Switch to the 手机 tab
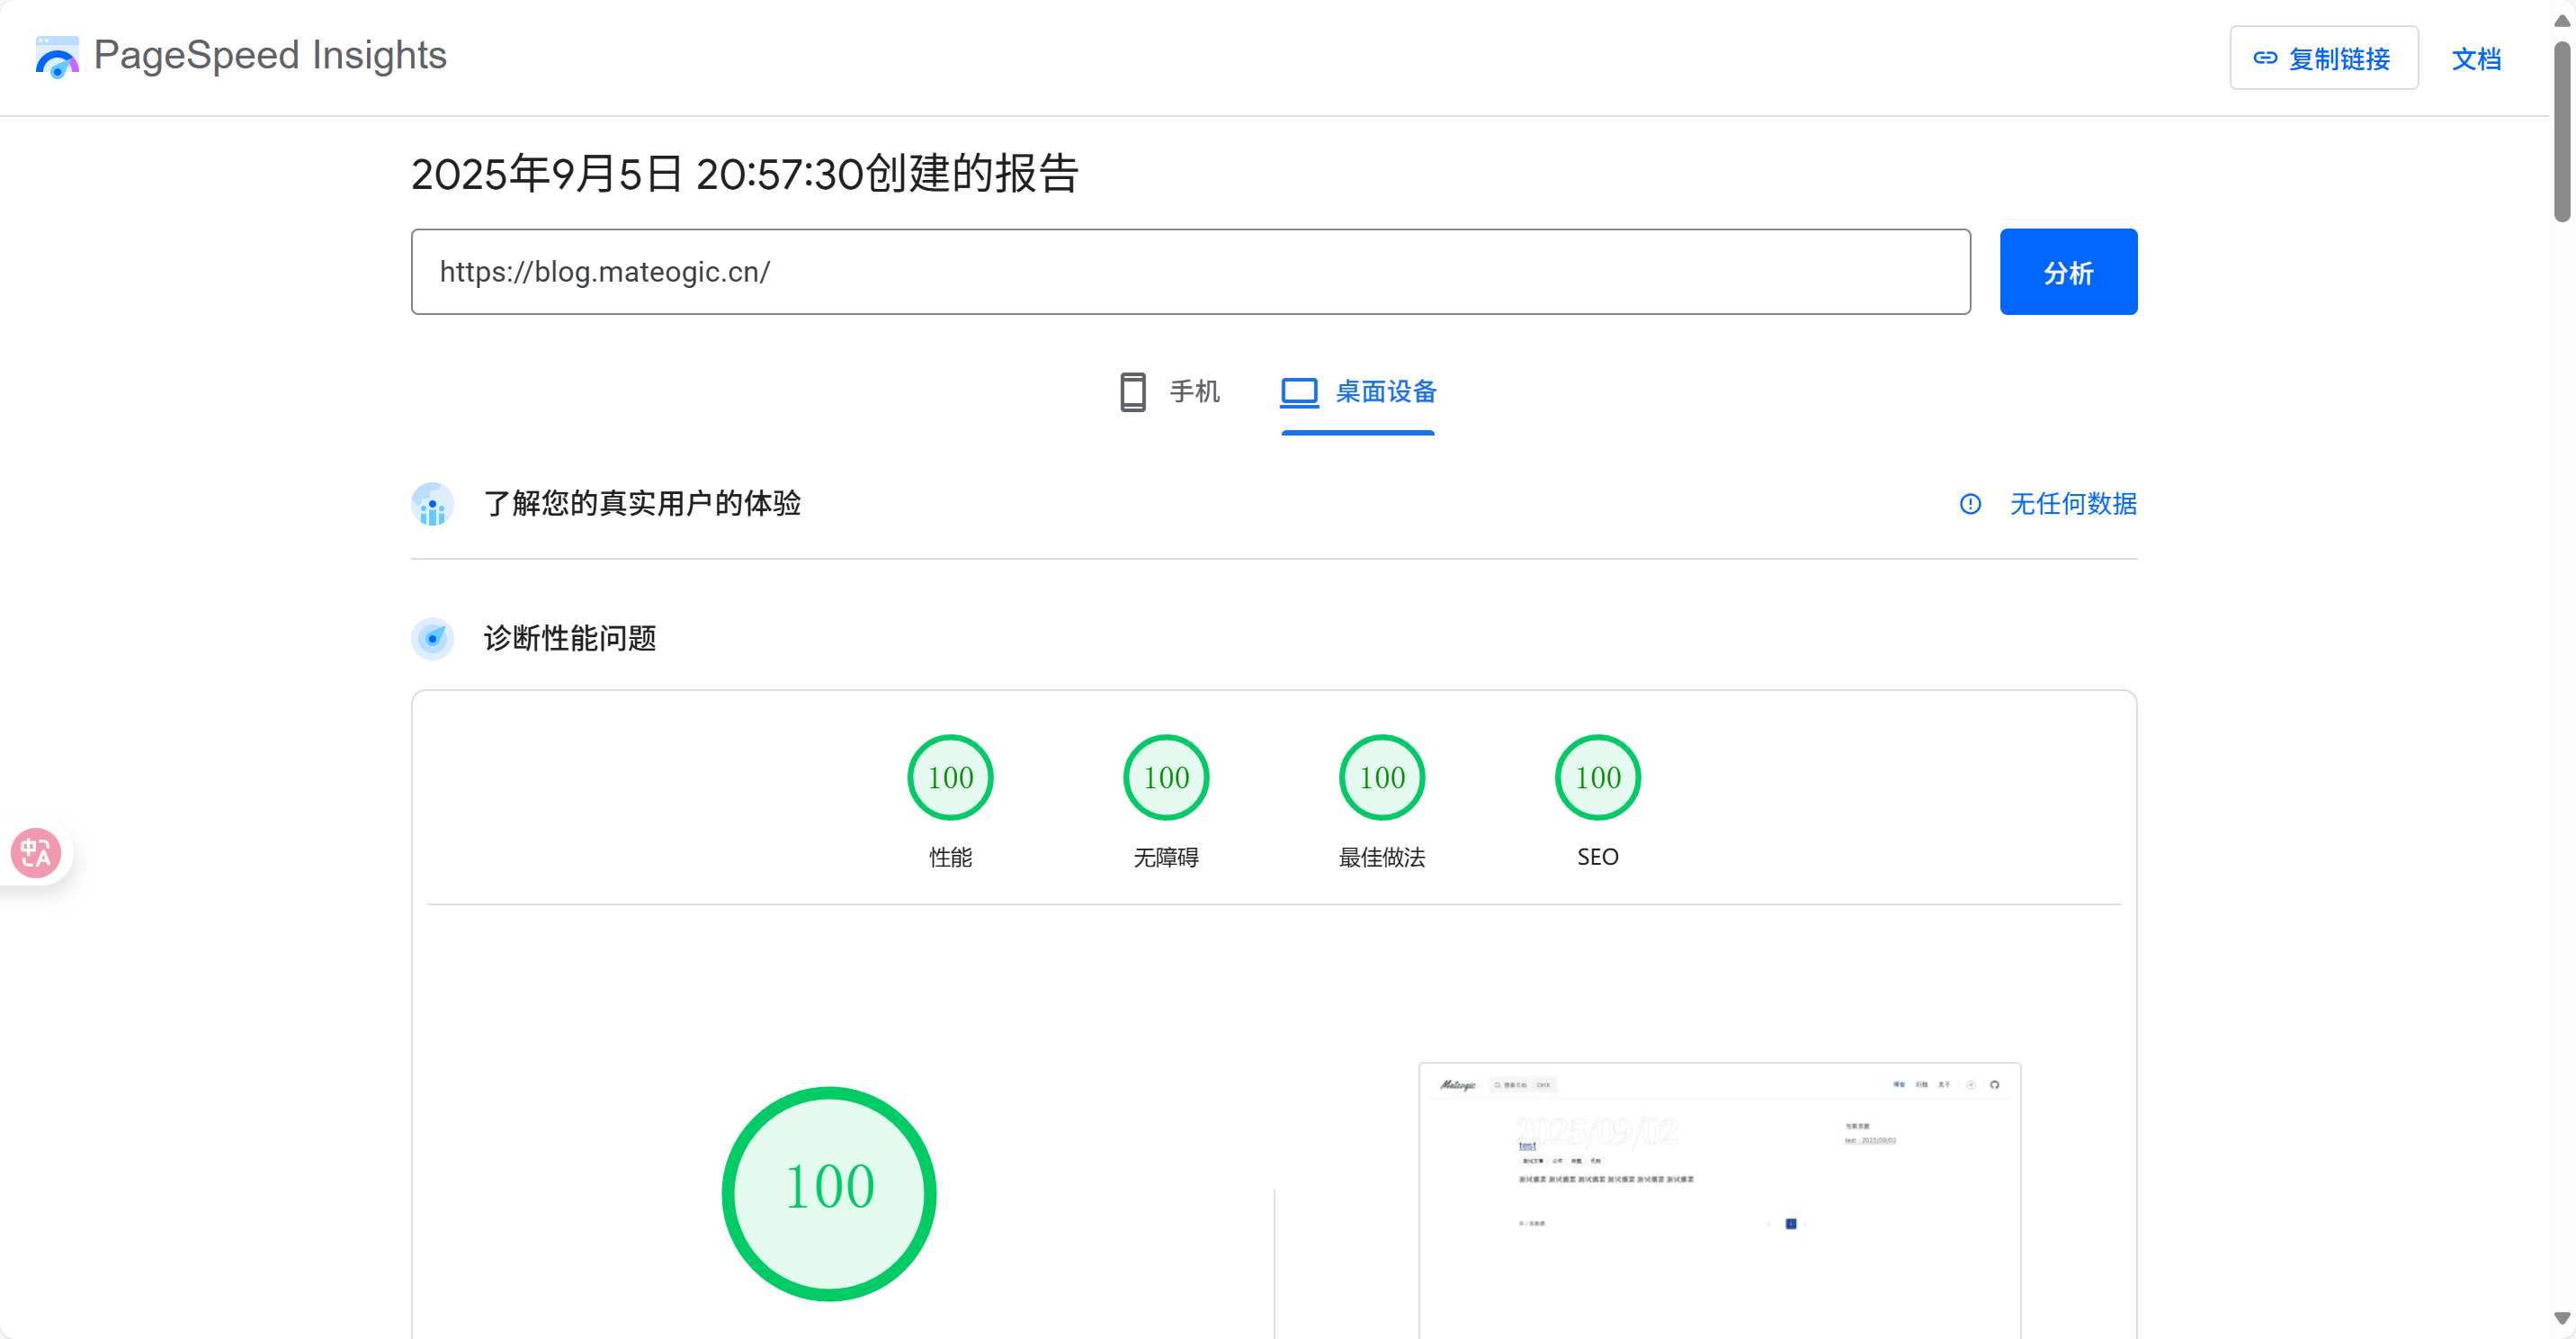 (1169, 392)
